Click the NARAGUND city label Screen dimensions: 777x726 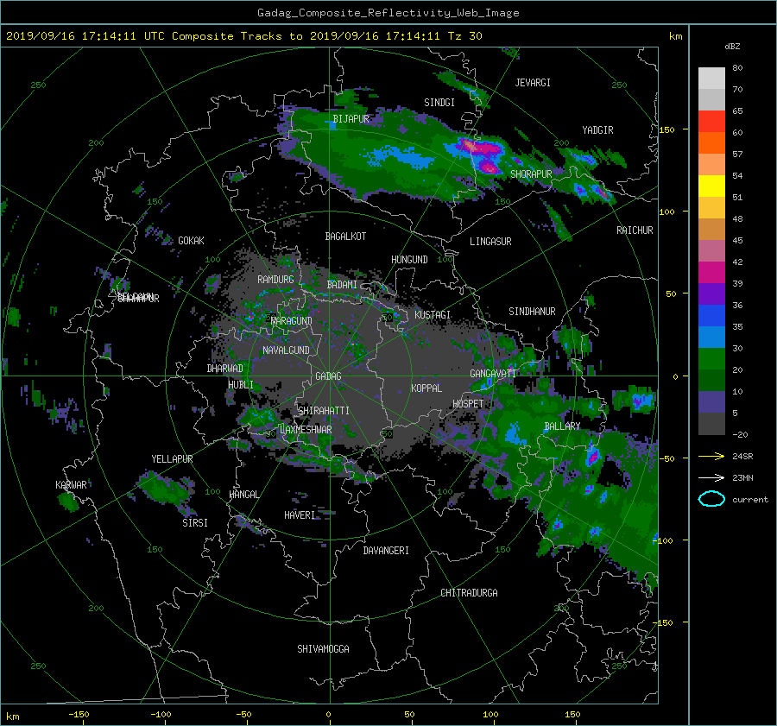pos(292,320)
